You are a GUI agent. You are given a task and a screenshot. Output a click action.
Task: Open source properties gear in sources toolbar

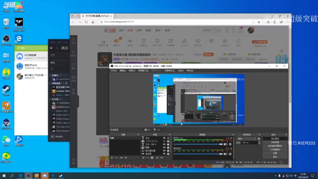[152, 158]
